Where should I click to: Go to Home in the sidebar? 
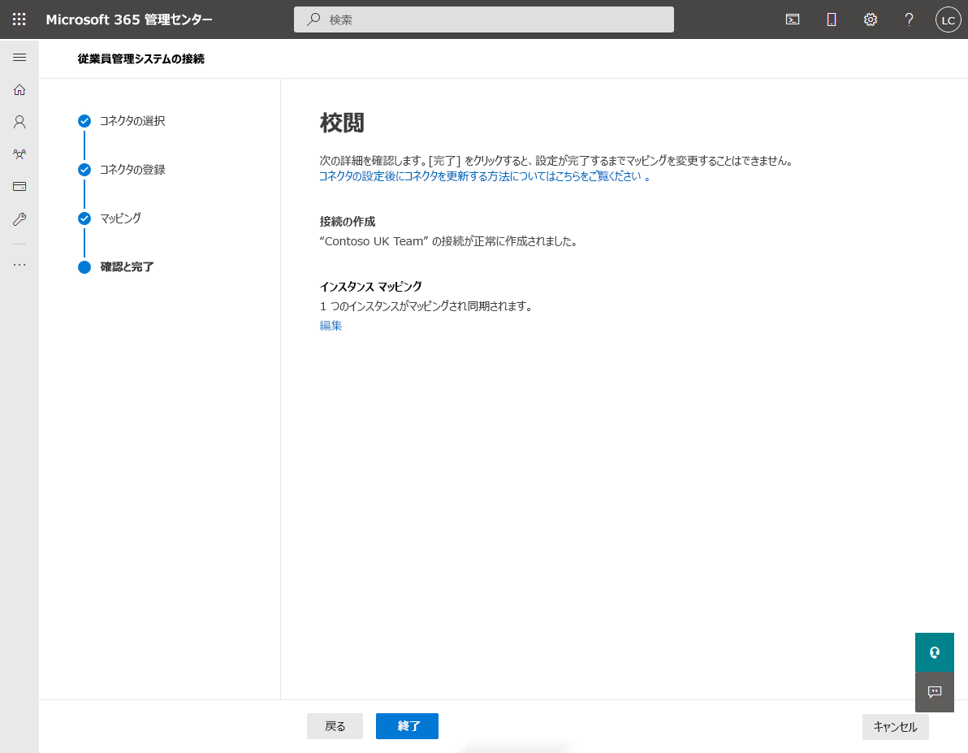tap(19, 89)
